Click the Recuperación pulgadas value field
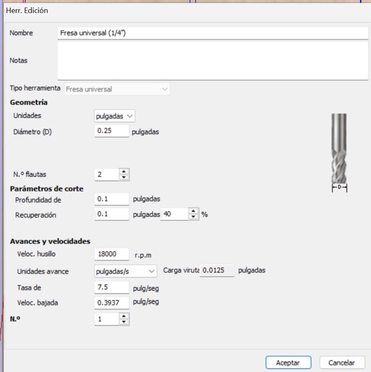The height and width of the screenshot is (372, 371). point(112,214)
